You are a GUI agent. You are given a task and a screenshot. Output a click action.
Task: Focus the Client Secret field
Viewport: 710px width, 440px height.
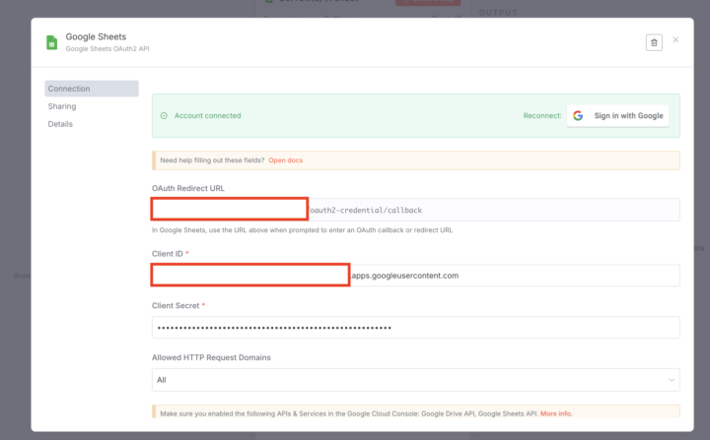point(416,328)
